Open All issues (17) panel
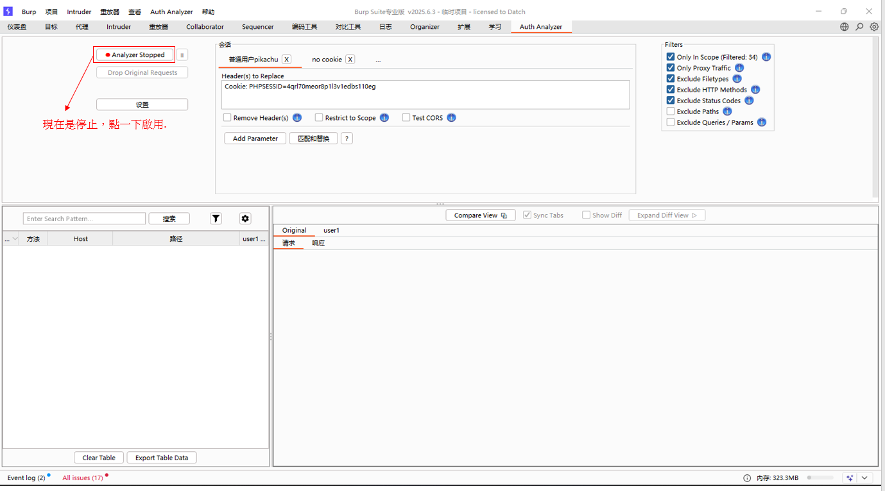Image resolution: width=885 pixels, height=491 pixels. coord(83,478)
